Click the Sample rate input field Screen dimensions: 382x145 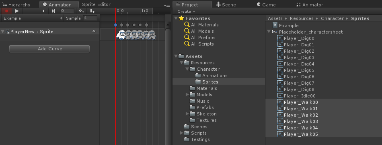(x=90, y=18)
